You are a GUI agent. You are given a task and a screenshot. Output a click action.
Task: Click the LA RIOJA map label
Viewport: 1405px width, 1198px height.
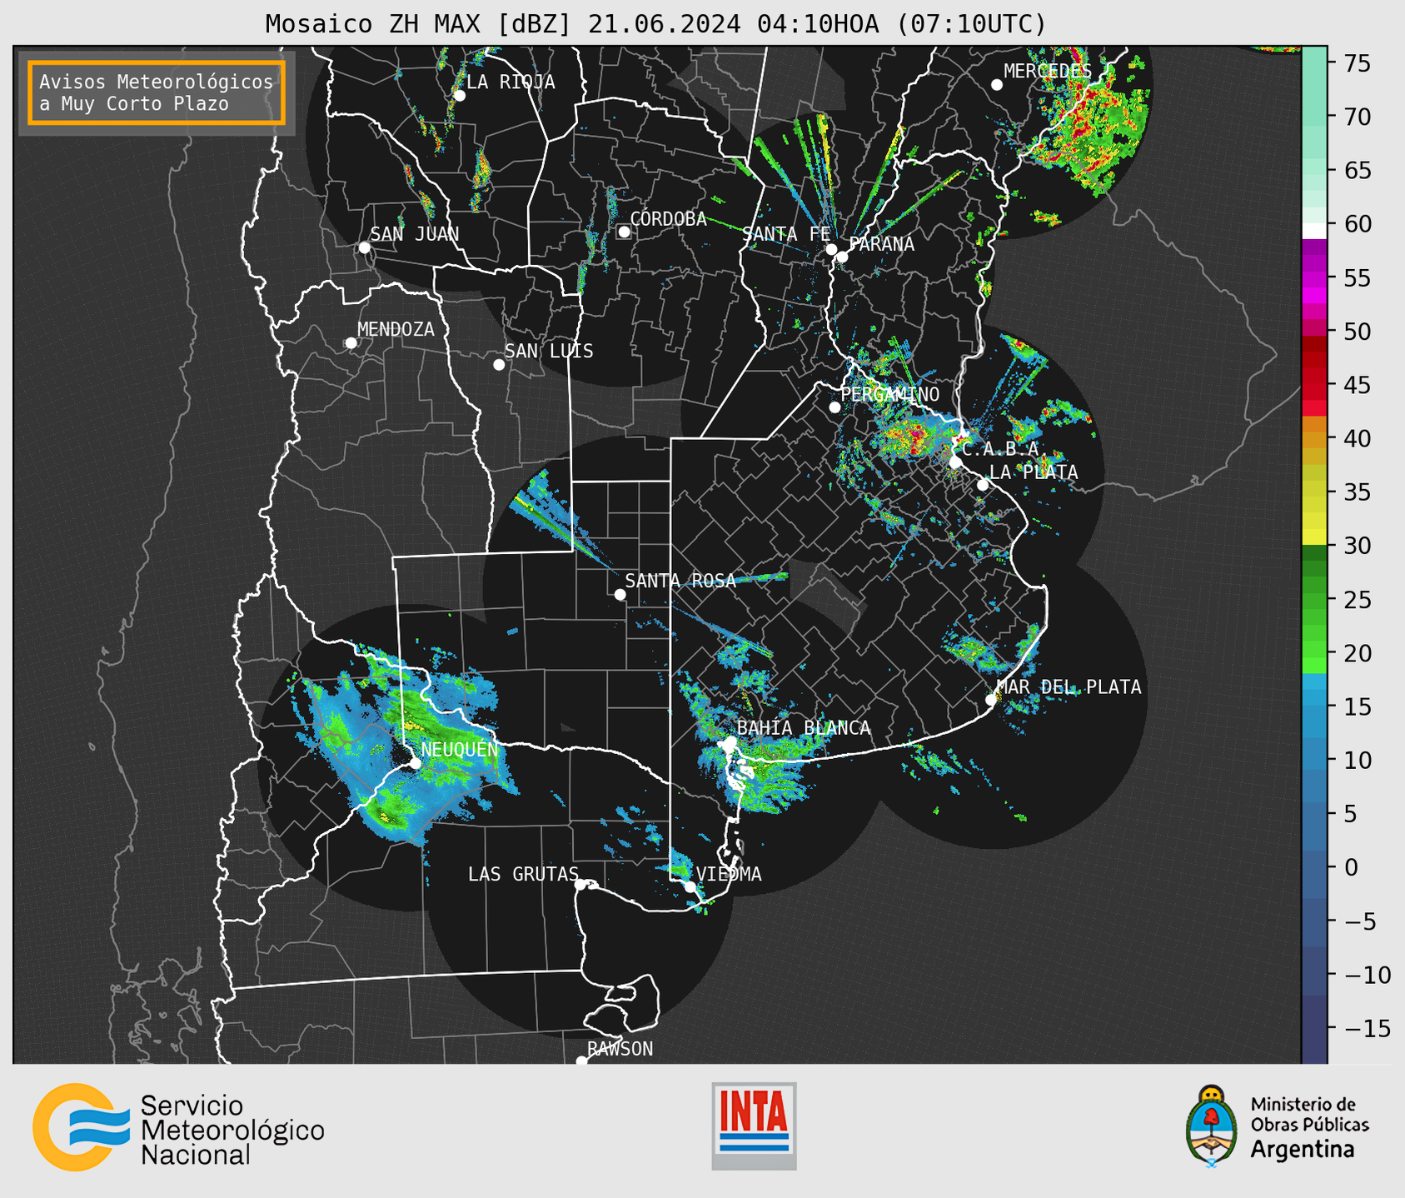tap(511, 82)
